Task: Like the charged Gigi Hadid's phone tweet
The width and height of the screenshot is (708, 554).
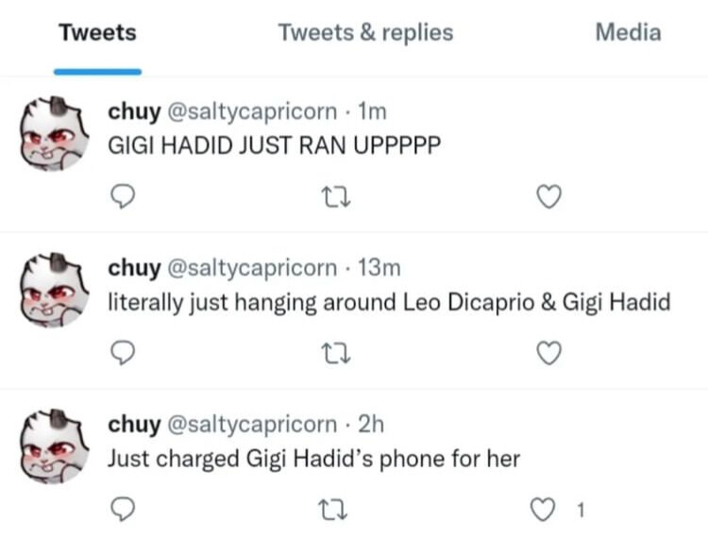Action: pyautogui.click(x=543, y=510)
